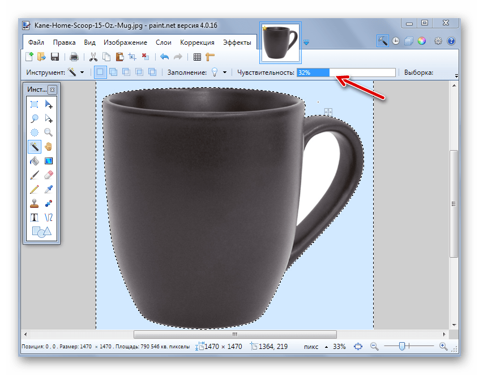
Task: Select the Eraser tool
Action: (x=49, y=176)
